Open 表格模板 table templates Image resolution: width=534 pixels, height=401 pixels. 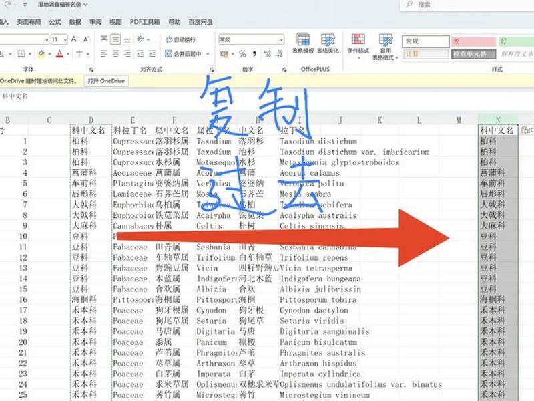pyautogui.click(x=303, y=43)
